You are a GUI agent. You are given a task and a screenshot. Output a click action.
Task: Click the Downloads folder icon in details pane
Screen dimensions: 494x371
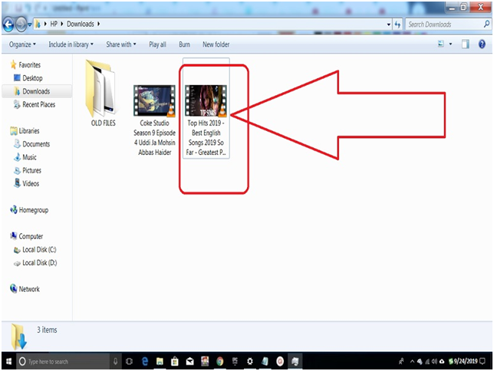click(19, 337)
